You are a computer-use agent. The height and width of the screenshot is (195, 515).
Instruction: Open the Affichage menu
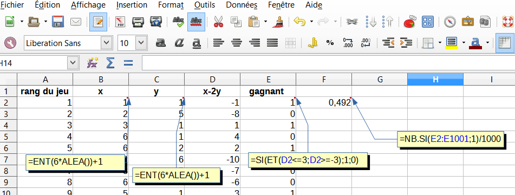click(x=88, y=5)
